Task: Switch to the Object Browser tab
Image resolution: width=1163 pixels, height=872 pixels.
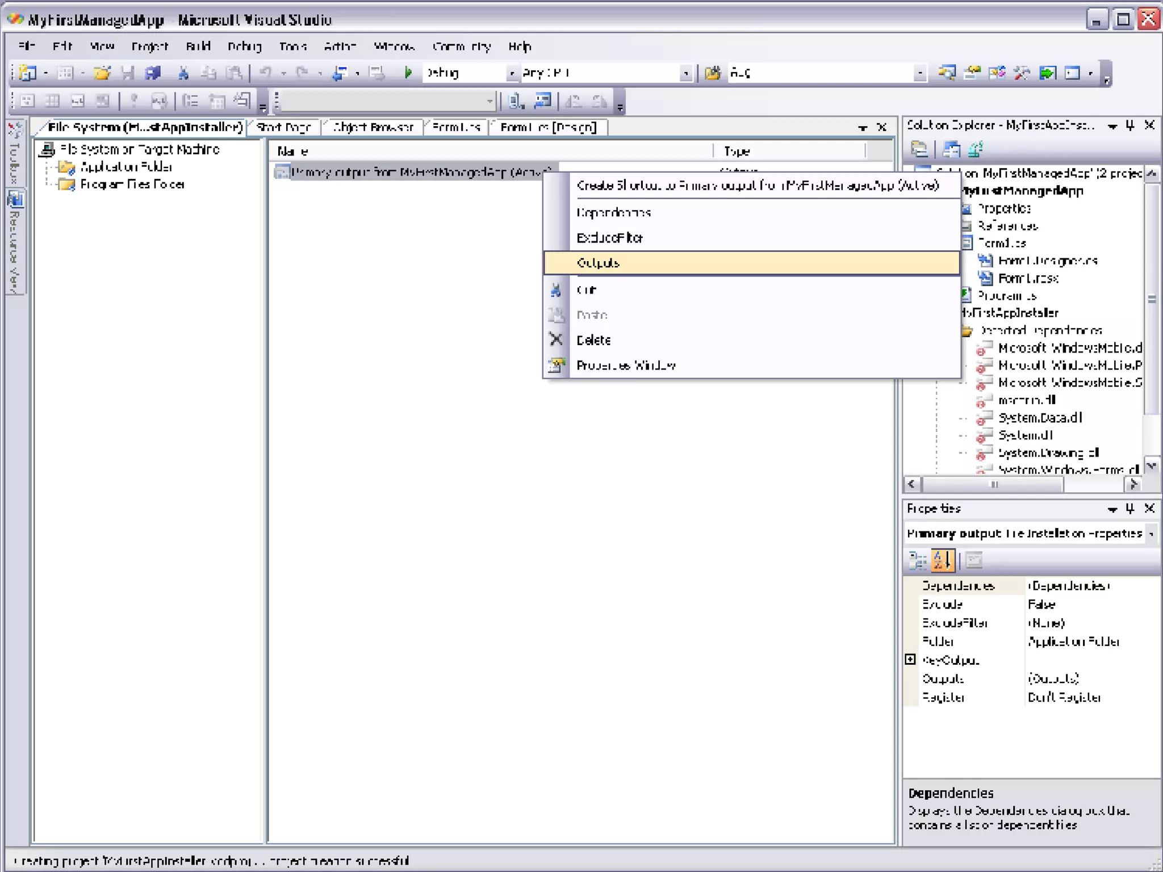Action: click(x=373, y=127)
